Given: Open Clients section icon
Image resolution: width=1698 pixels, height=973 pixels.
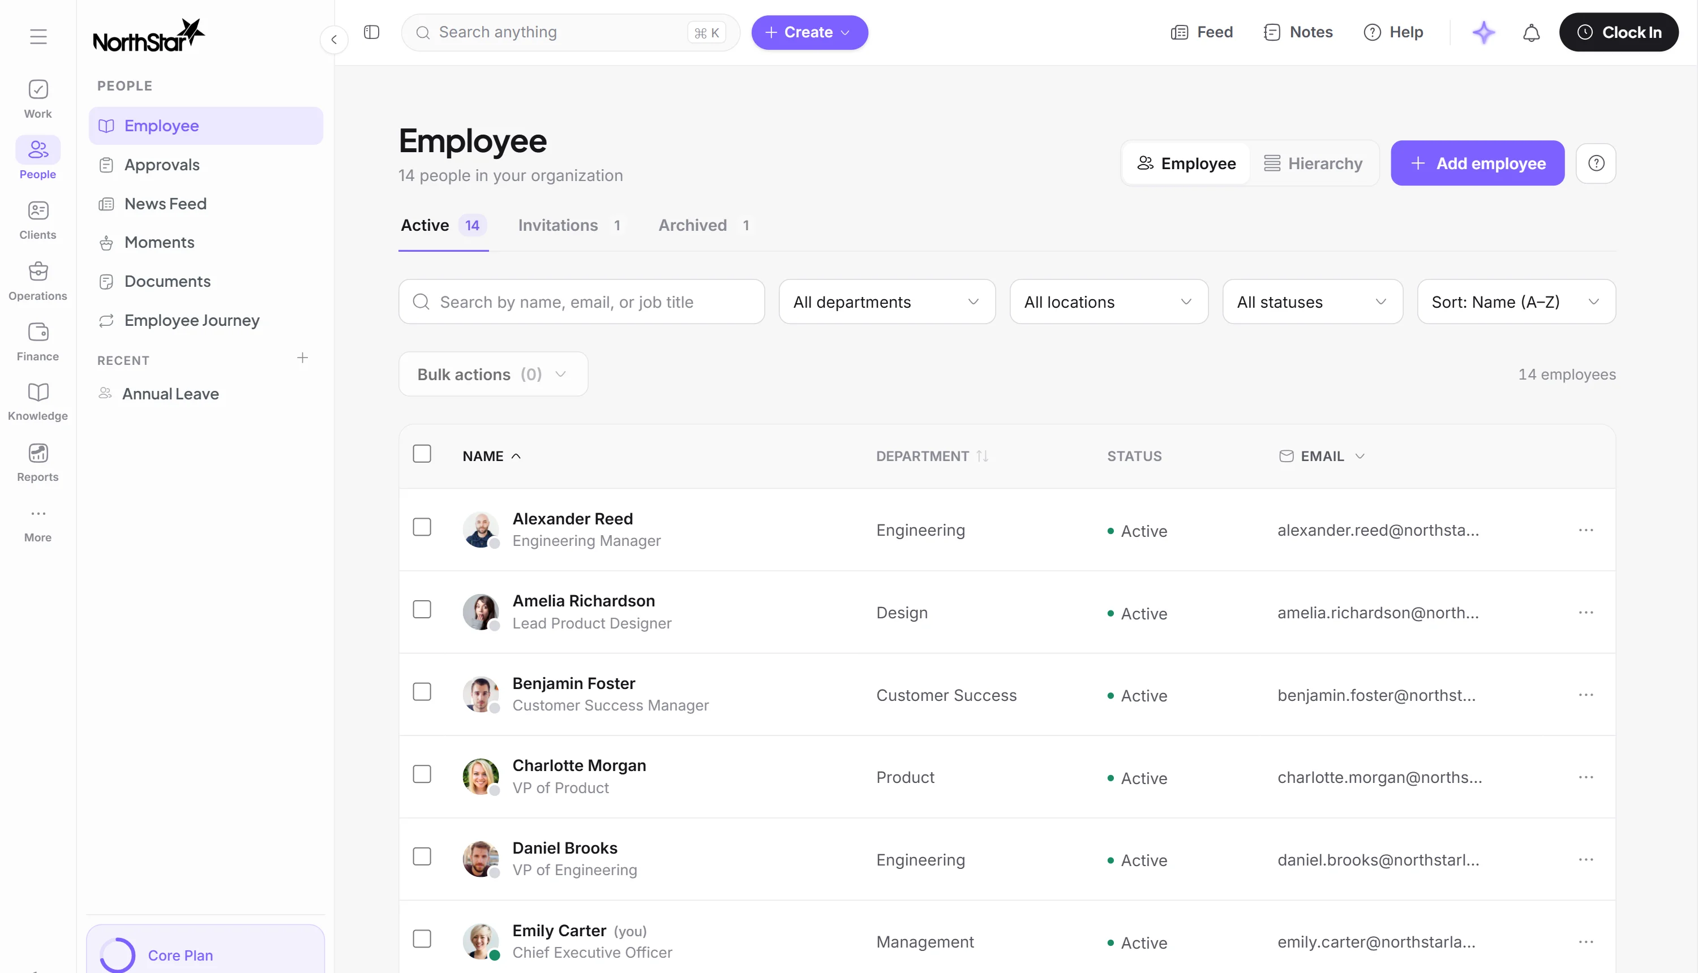Looking at the screenshot, I should pyautogui.click(x=38, y=221).
